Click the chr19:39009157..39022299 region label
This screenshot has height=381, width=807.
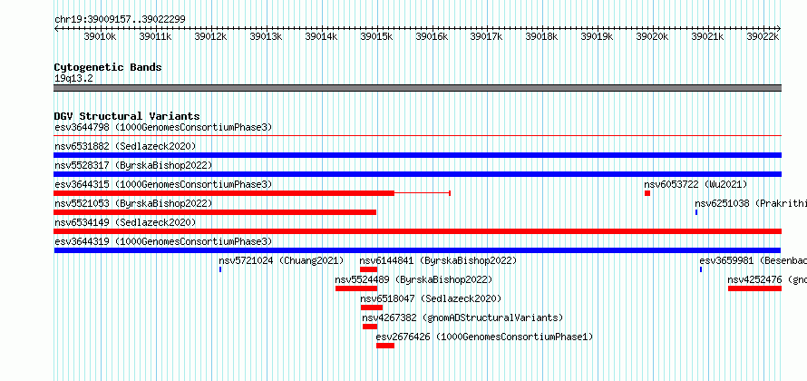pyautogui.click(x=120, y=20)
